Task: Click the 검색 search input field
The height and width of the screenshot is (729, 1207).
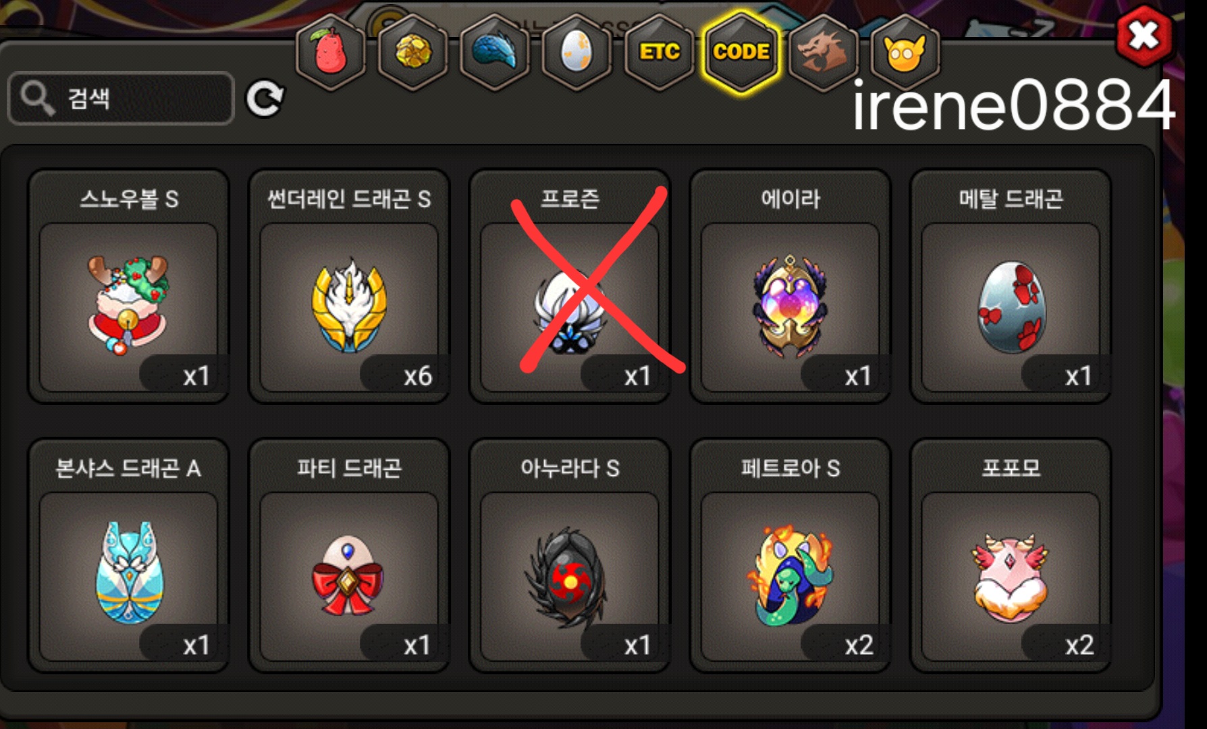Action: [x=122, y=99]
